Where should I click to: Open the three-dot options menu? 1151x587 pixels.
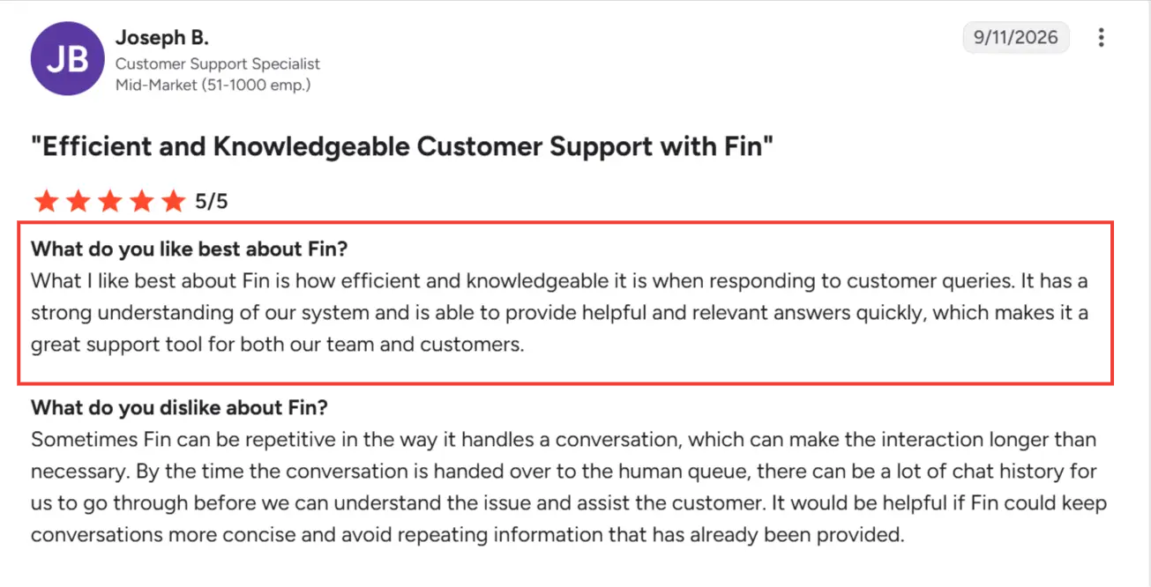click(1101, 38)
